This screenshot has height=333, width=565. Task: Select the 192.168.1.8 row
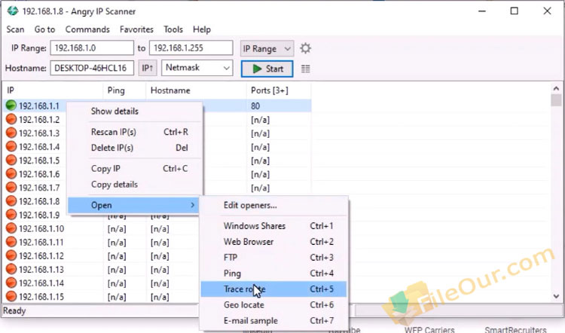[39, 201]
